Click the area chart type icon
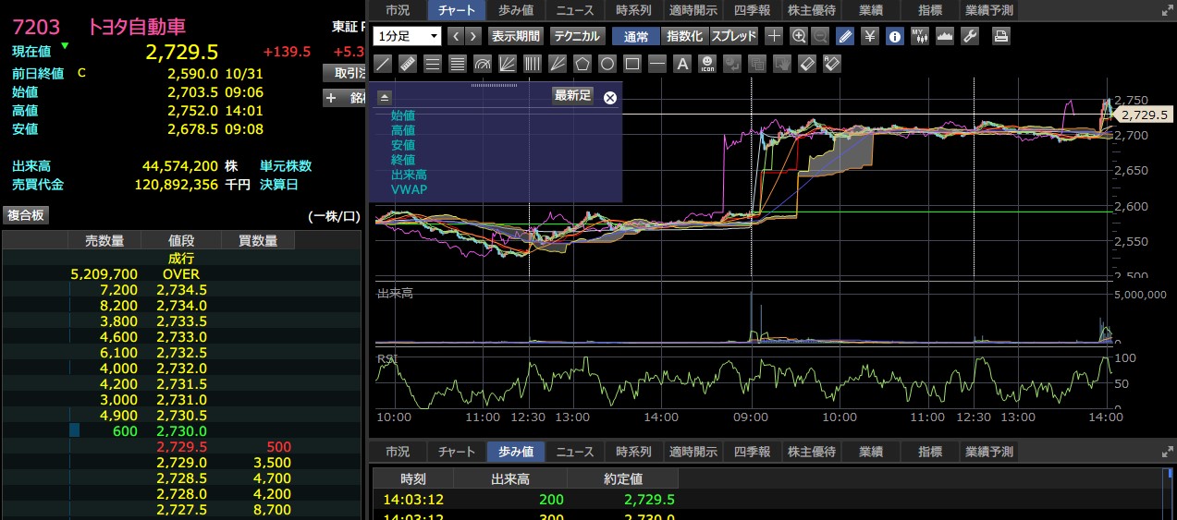Image resolution: width=1177 pixels, height=520 pixels. (945, 36)
